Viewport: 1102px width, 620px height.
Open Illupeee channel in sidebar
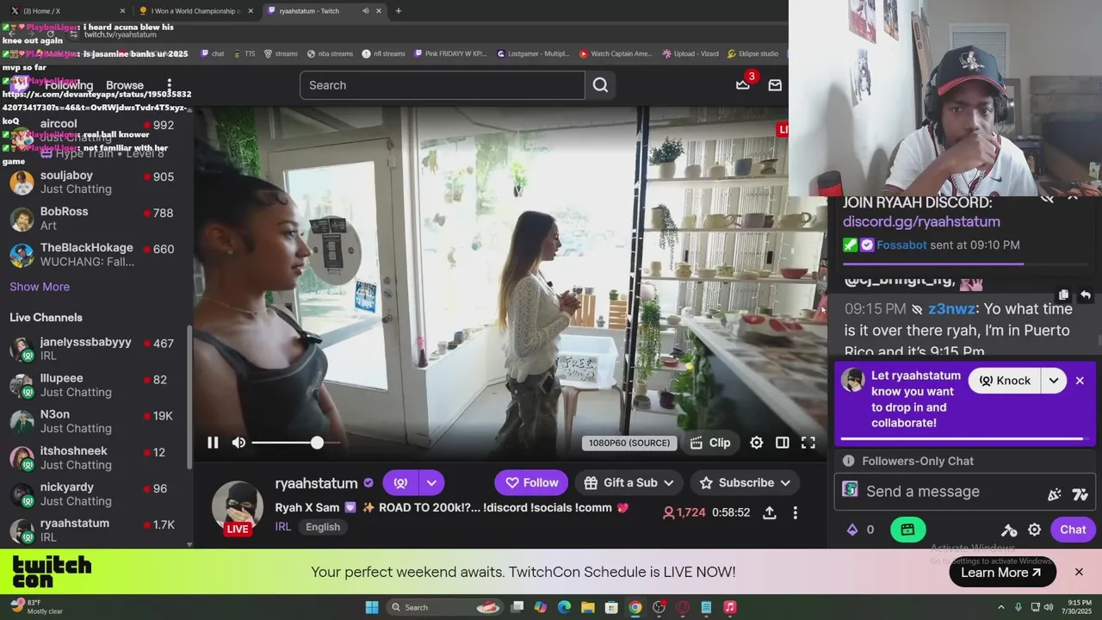95,385
